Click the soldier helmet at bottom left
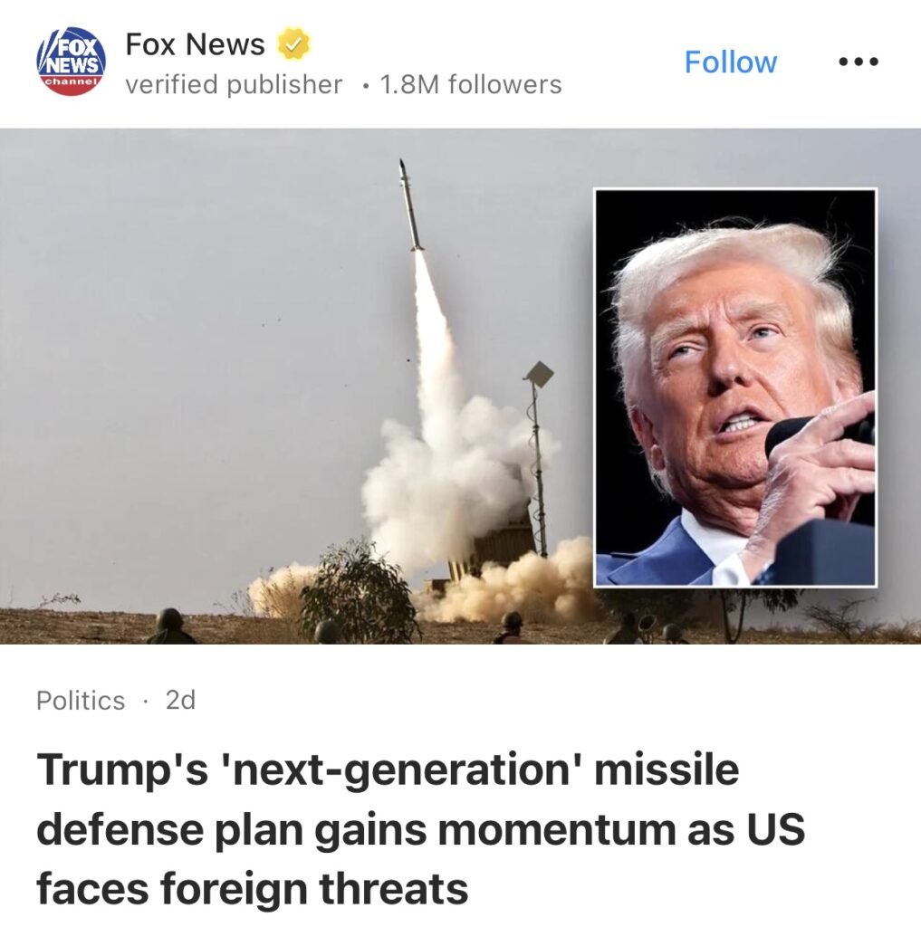Viewport: 921px width, 927px height. click(x=169, y=619)
